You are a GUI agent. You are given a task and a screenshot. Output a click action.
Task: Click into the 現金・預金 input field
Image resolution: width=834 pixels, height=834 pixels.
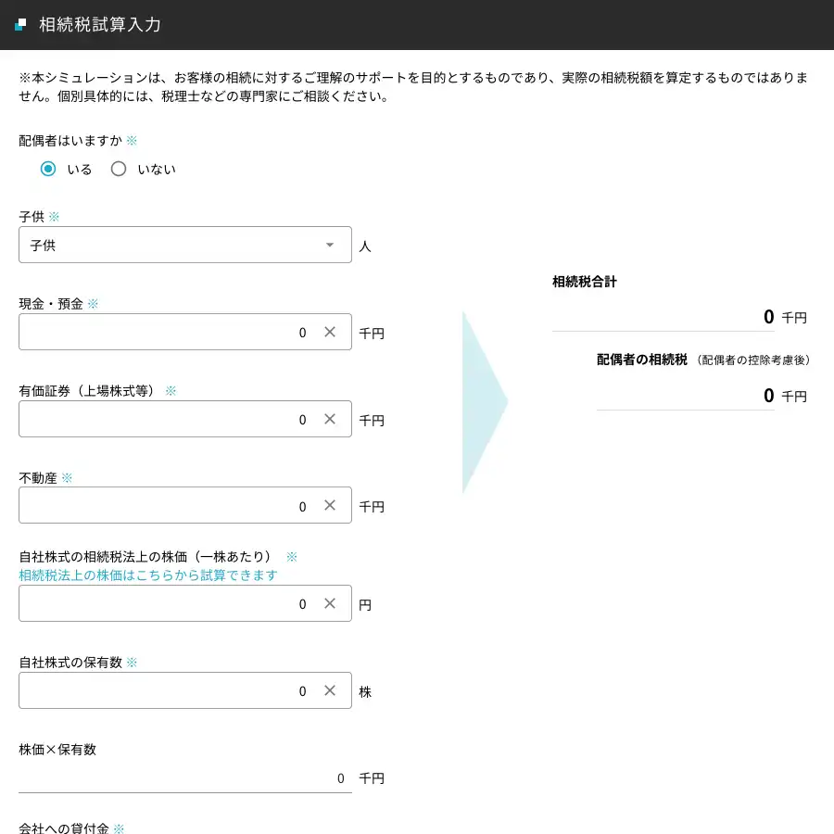pos(167,332)
